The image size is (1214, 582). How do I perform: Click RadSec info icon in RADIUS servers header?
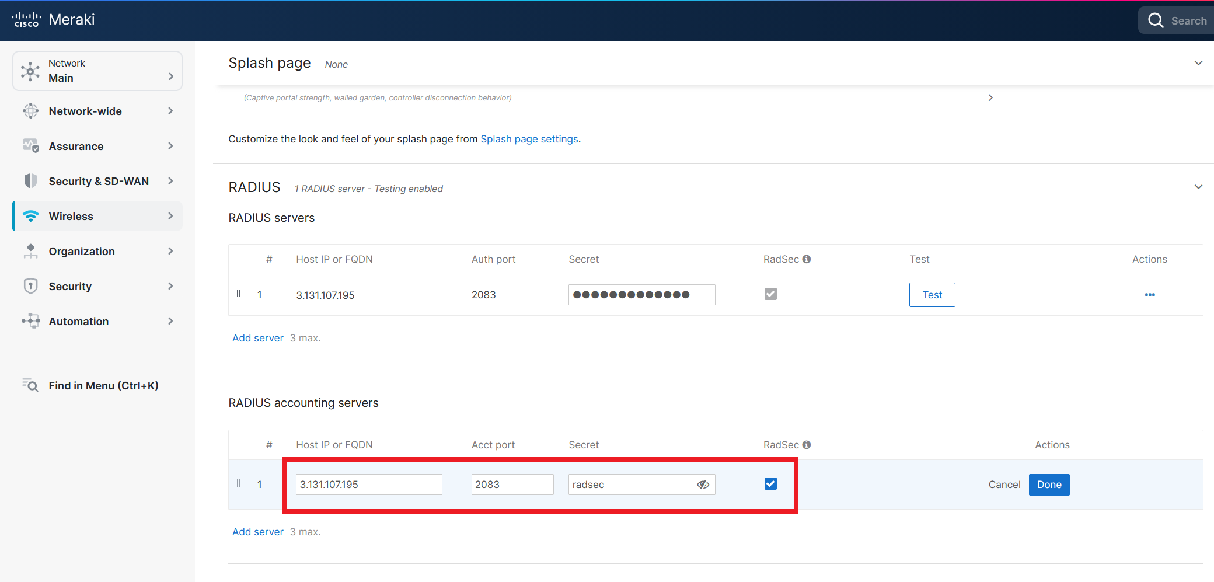pyautogui.click(x=807, y=259)
